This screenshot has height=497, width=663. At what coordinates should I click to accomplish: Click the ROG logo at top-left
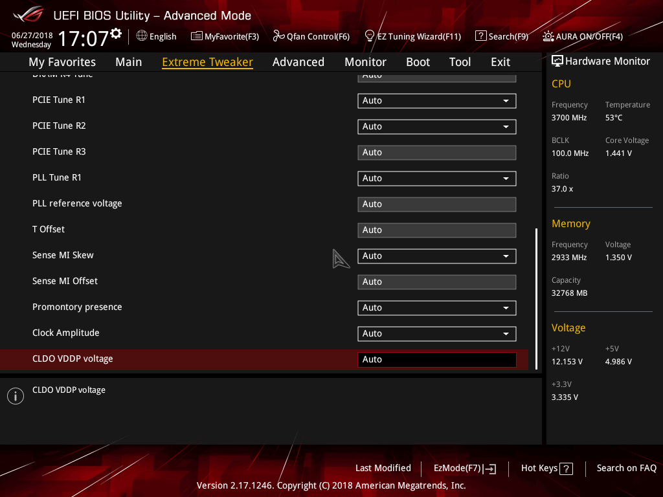[x=28, y=14]
